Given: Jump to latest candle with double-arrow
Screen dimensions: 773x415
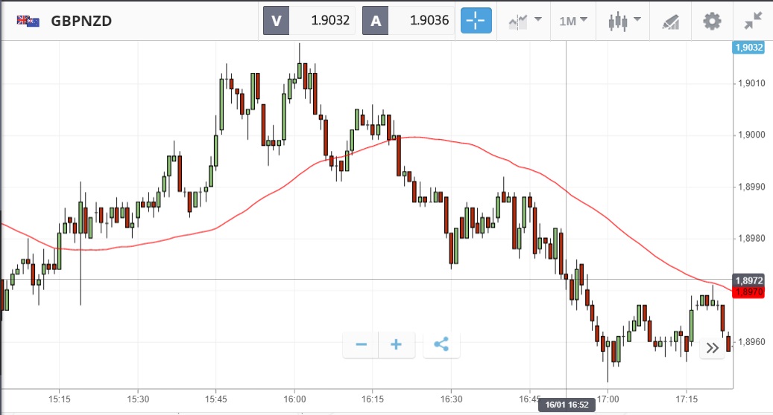Looking at the screenshot, I should pyautogui.click(x=713, y=347).
